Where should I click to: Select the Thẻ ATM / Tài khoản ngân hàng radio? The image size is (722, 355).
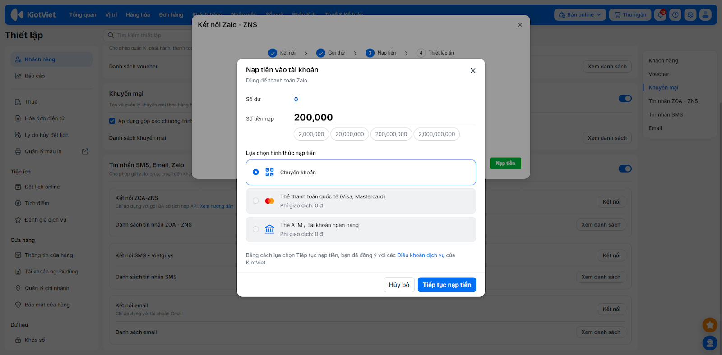click(x=256, y=229)
